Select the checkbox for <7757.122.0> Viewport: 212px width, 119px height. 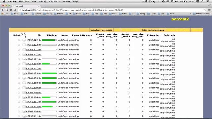pos(19,40)
